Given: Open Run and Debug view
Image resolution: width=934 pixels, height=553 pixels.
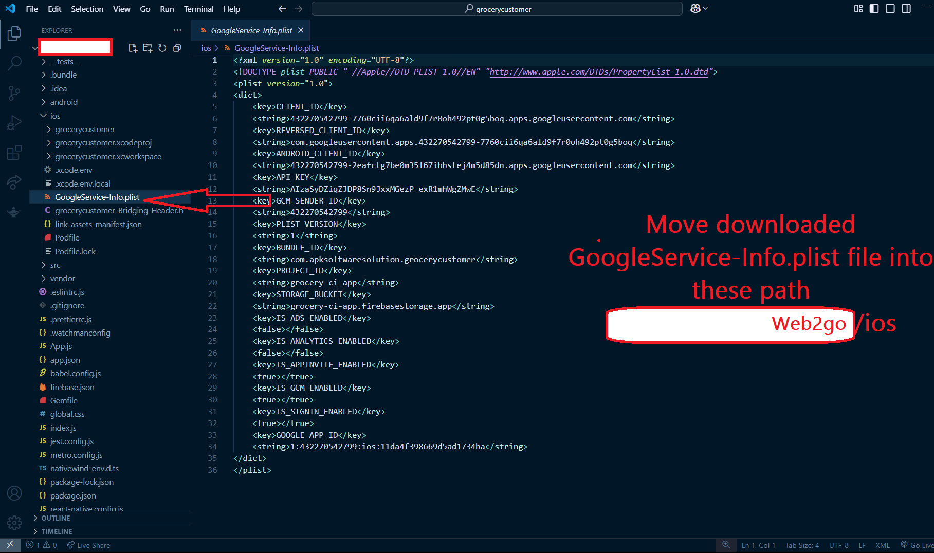Looking at the screenshot, I should tap(14, 123).
